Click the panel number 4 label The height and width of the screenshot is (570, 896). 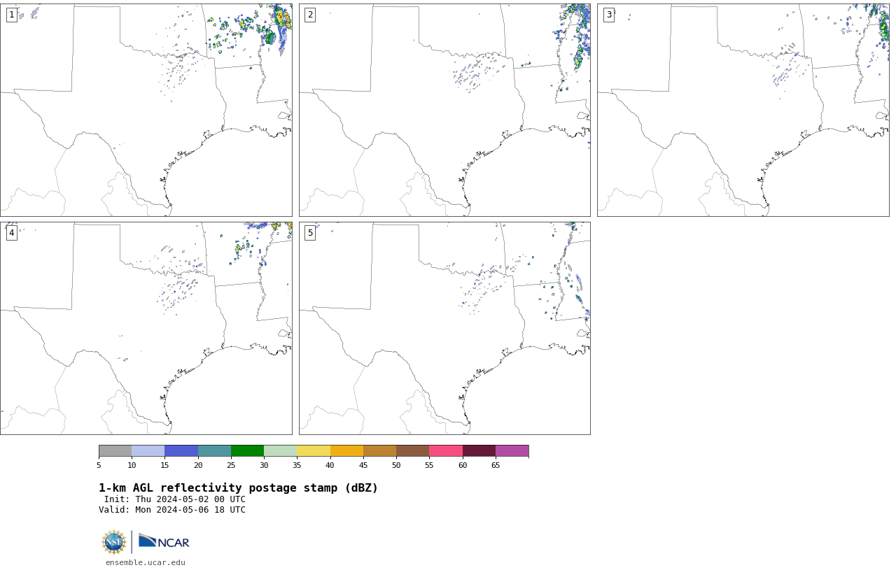coord(11,233)
